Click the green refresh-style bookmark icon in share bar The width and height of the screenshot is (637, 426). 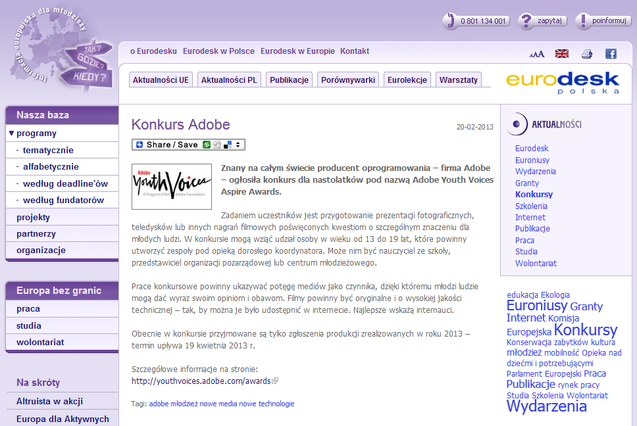(x=207, y=145)
